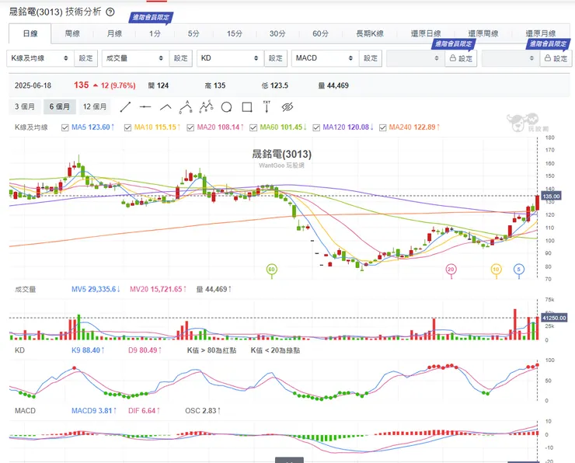
Task: Open the last empty members-only indicator dropdown
Action: point(511,58)
